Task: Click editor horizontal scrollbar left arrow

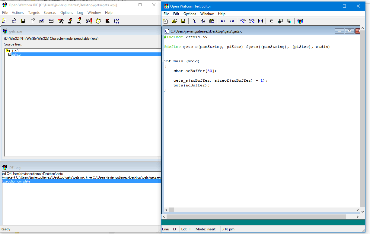Action: coord(166,210)
